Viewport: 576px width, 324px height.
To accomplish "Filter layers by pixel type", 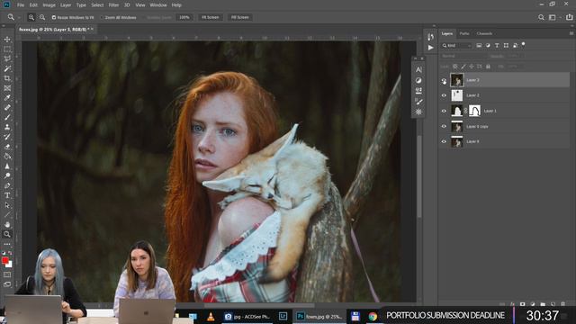I will tap(479, 45).
